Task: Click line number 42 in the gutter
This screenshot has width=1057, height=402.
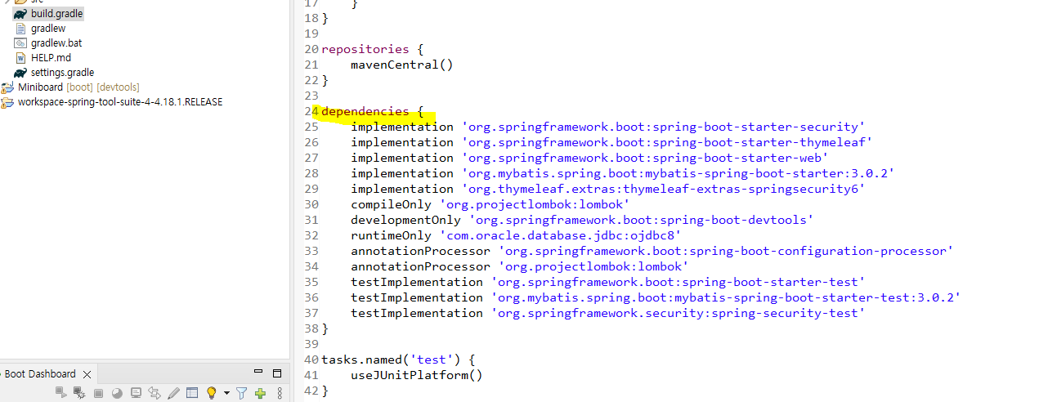Action: [x=311, y=391]
